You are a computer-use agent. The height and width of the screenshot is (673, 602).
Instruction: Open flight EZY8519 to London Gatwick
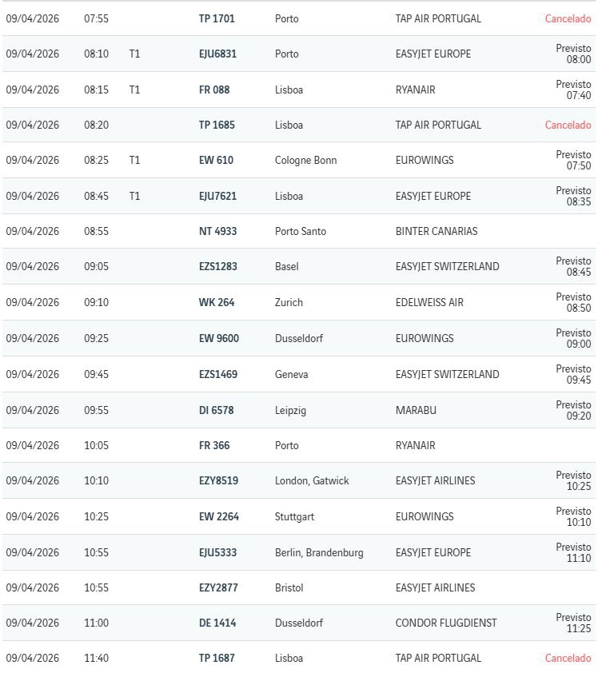(x=218, y=481)
